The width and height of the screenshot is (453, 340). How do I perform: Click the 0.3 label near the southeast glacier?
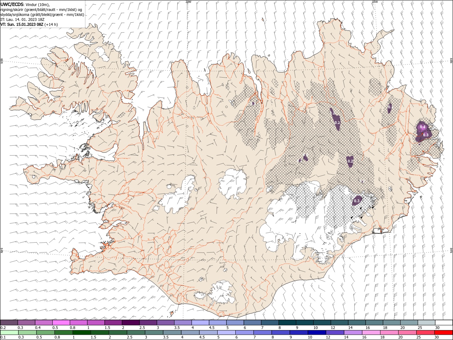coord(357,201)
